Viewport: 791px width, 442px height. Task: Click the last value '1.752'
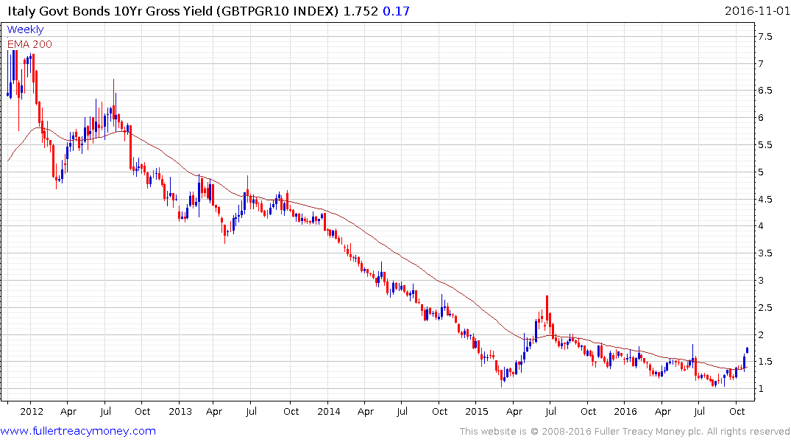[x=361, y=10]
